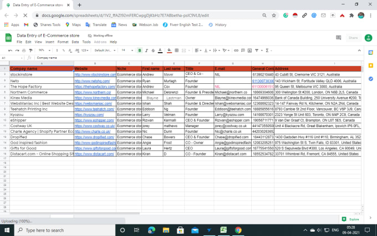Open the Insert menu
Image resolution: width=377 pixels, height=236 pixels.
pyautogui.click(x=50, y=42)
